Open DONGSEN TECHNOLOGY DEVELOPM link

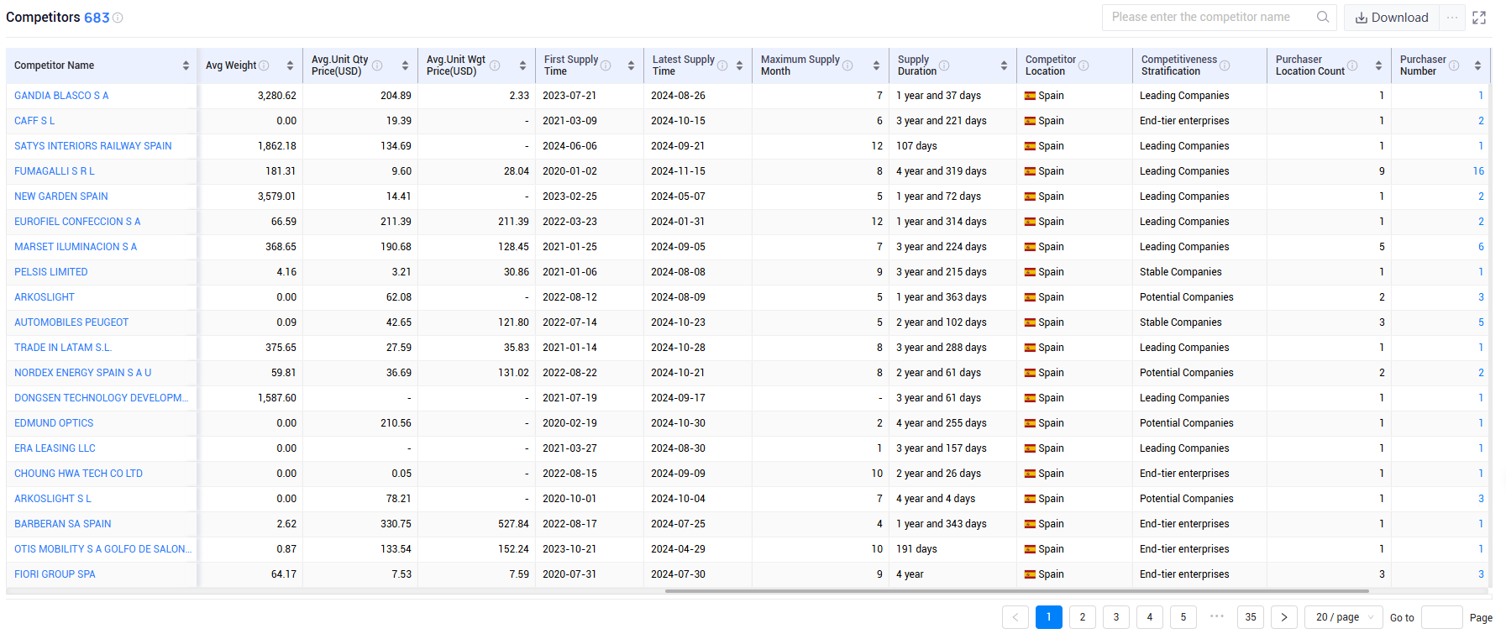pos(102,398)
